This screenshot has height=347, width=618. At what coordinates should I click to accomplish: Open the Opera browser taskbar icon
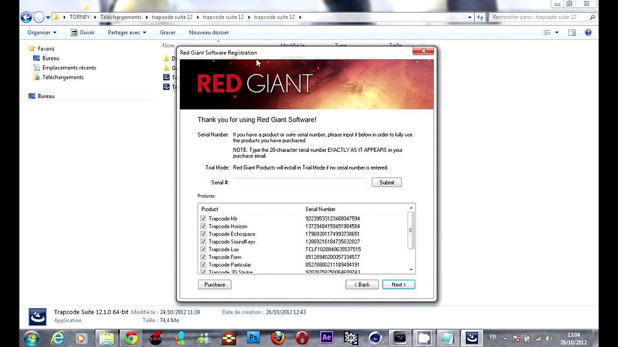[302, 338]
